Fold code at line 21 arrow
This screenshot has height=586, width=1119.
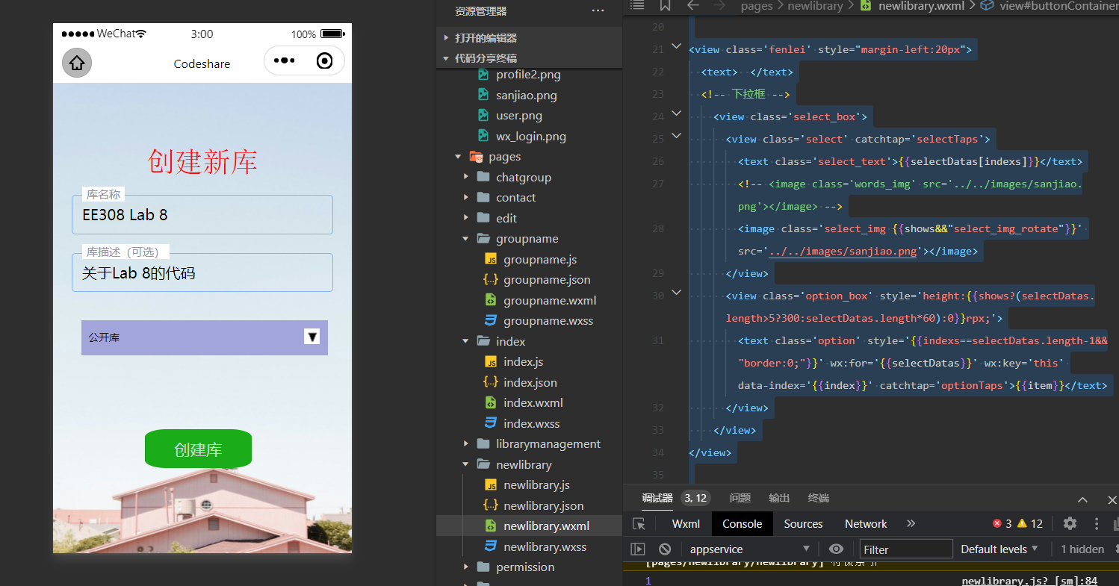click(x=677, y=46)
